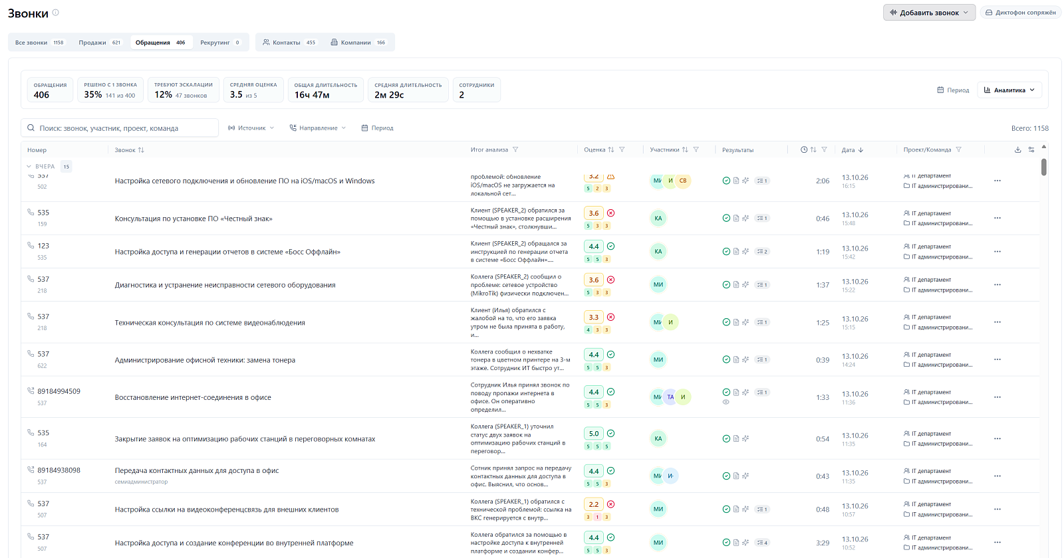Screen dimensions: 1064x558
Task: Open the Рекрутинг tab
Action: 220,43
